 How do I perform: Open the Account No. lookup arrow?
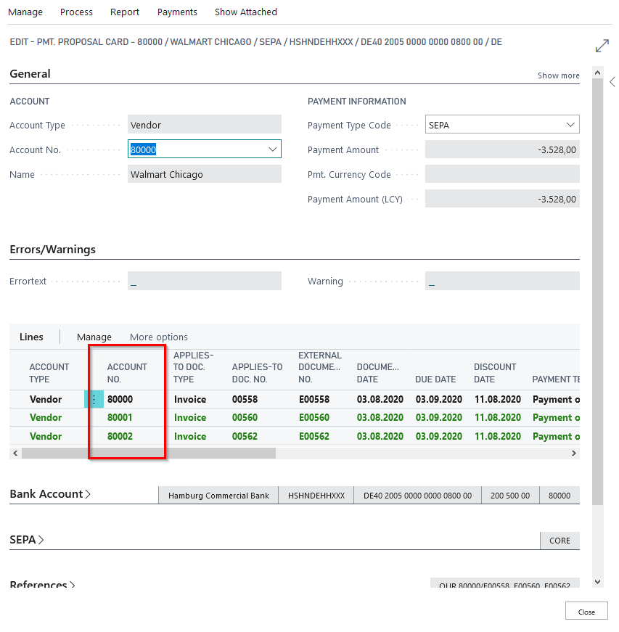pyautogui.click(x=274, y=149)
